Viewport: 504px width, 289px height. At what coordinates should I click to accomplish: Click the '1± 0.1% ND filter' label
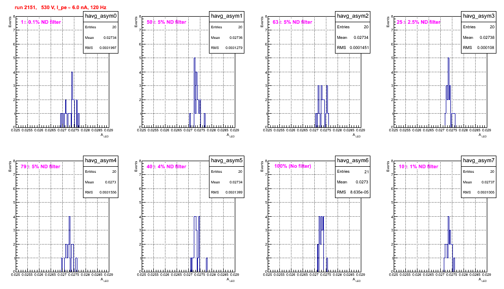click(40, 22)
